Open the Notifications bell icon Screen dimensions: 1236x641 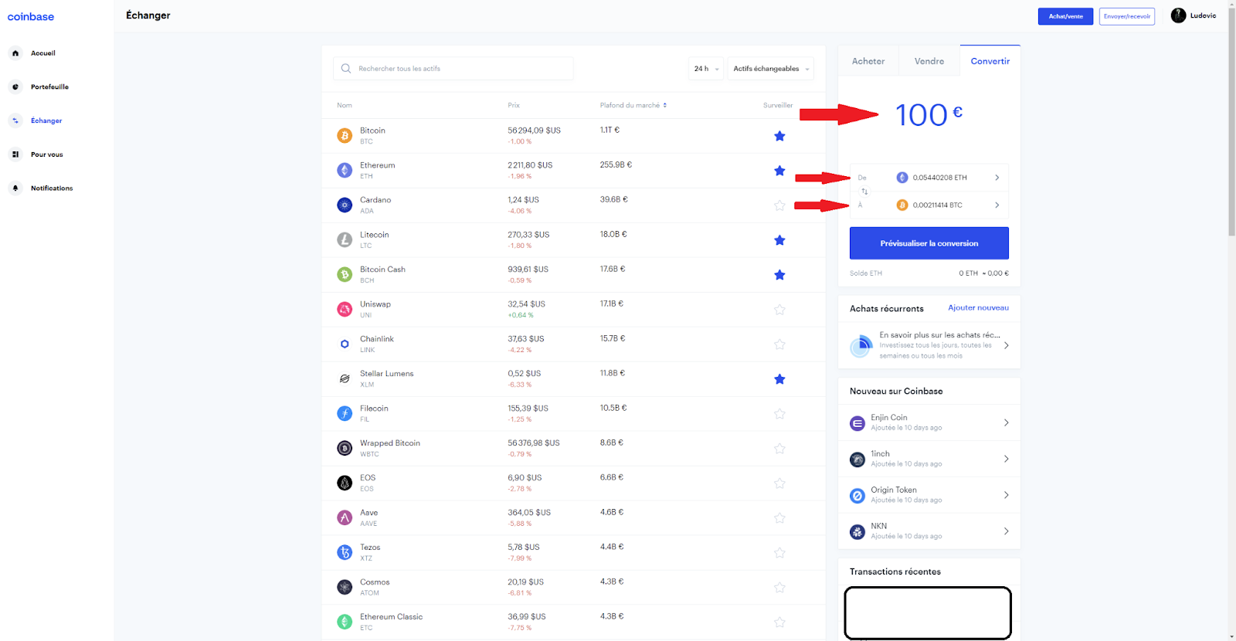(x=15, y=188)
